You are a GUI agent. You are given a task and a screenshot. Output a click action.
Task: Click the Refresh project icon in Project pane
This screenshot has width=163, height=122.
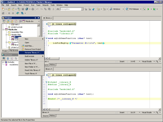16,21
